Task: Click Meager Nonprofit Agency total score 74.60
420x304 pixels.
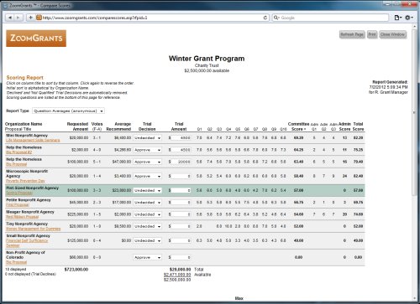Action: pos(358,214)
